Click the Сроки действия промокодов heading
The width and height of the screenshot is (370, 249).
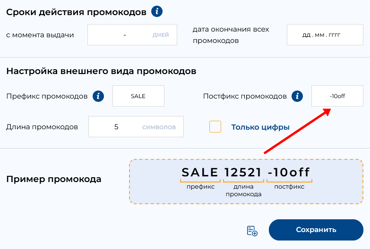pyautogui.click(x=76, y=12)
